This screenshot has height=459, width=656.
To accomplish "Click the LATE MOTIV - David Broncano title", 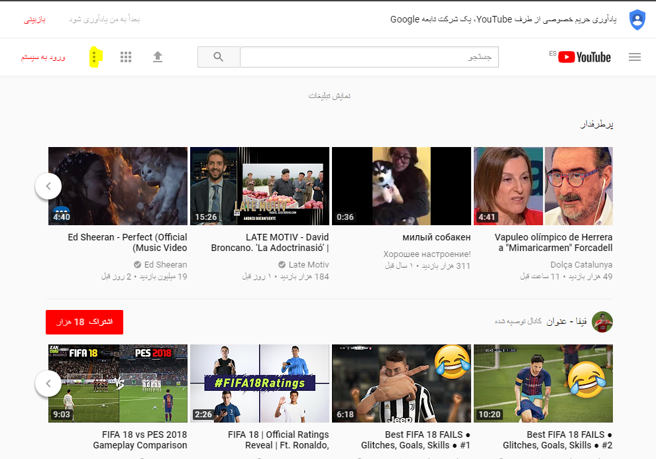I will [x=270, y=242].
